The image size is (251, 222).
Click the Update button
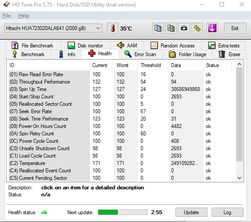pyautogui.click(x=191, y=212)
